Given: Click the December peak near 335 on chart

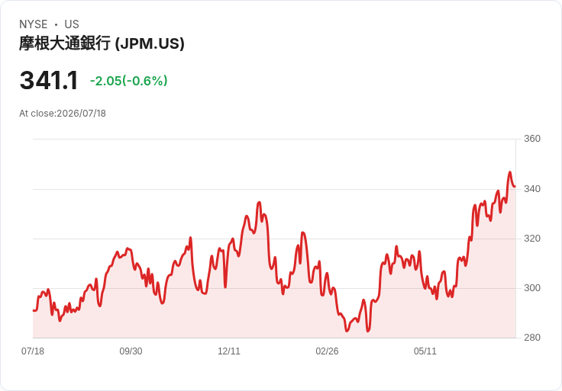Looking at the screenshot, I should (x=259, y=203).
